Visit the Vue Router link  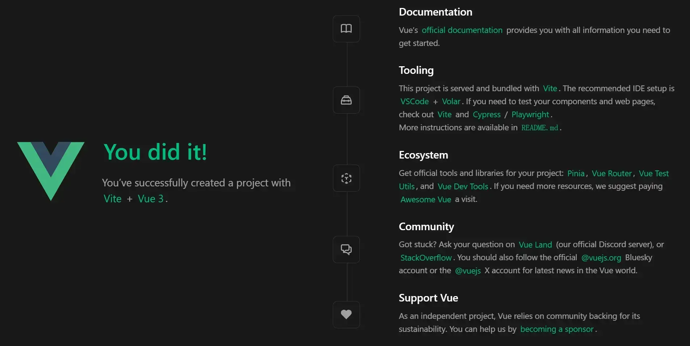click(x=612, y=173)
